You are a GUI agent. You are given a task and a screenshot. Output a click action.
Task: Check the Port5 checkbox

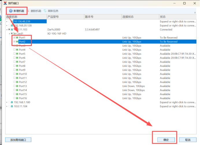coord(14,54)
